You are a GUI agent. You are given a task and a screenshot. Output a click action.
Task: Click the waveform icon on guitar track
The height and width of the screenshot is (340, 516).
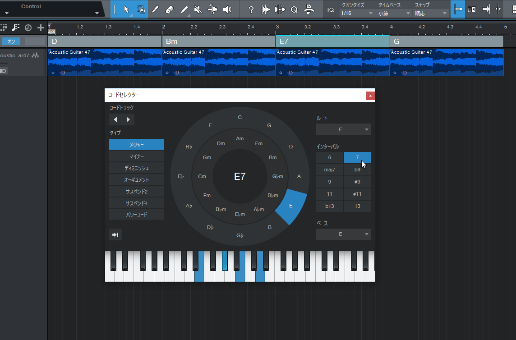point(35,55)
